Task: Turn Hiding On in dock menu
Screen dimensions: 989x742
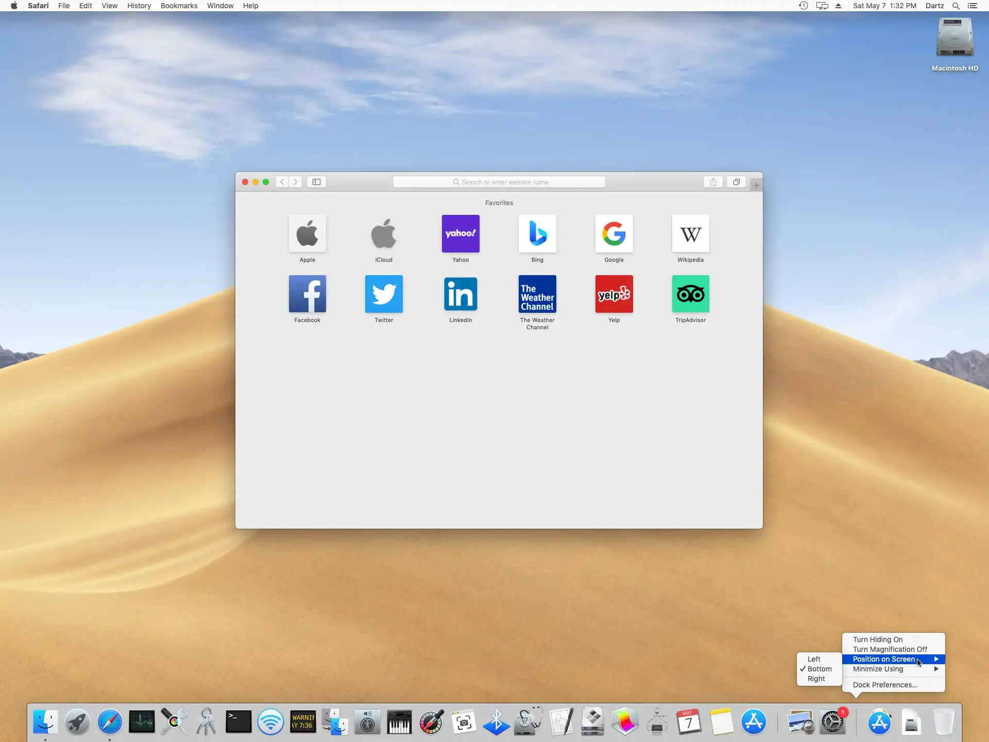Action: click(878, 639)
